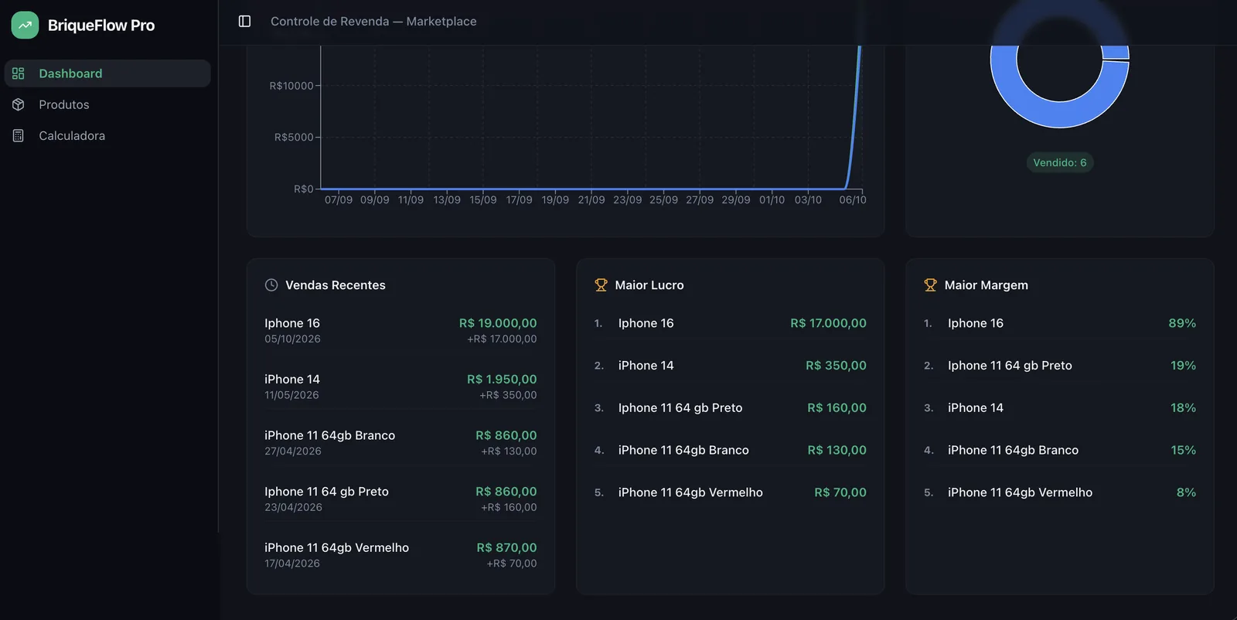
Task: Click the BriqueFlow Pro title
Action: tap(101, 25)
